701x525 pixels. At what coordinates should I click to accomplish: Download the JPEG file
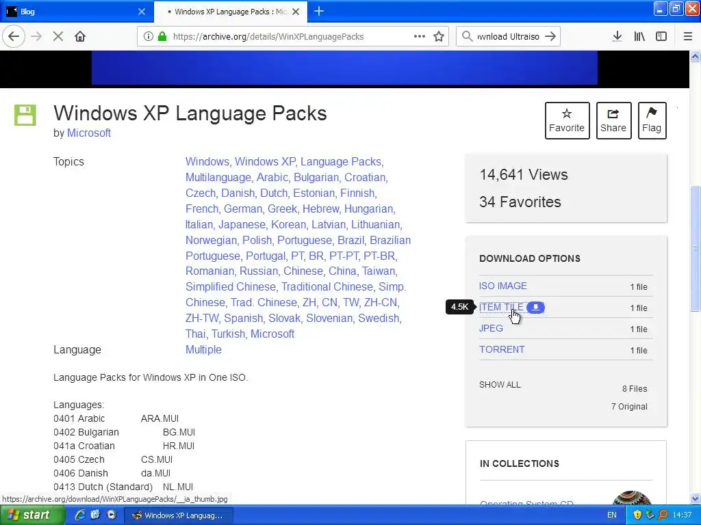click(x=491, y=328)
